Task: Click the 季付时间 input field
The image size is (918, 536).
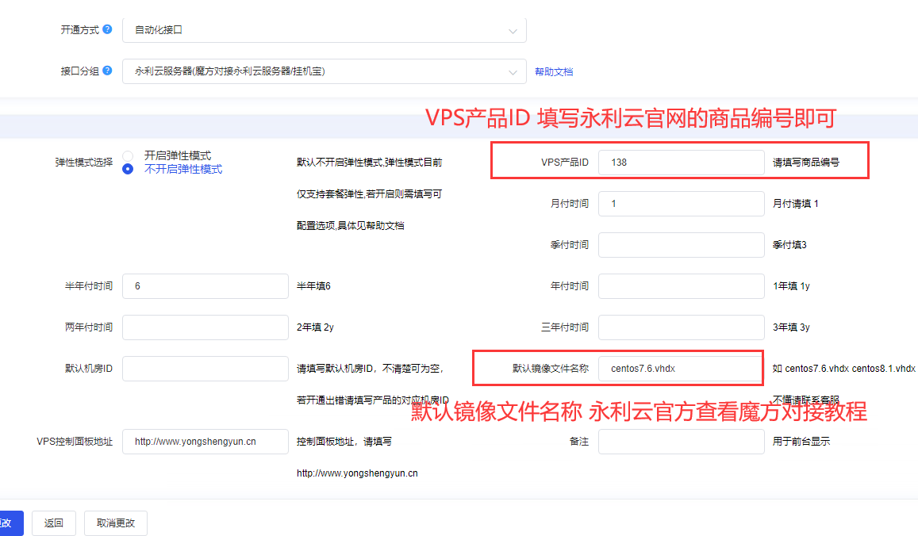Action: (x=681, y=245)
